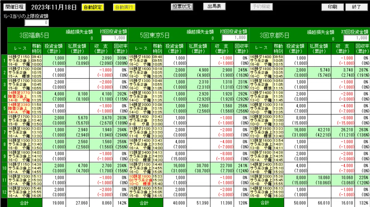Click the date 2023年11月18日
The height and width of the screenshot is (207, 370).
click(x=54, y=7)
